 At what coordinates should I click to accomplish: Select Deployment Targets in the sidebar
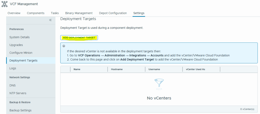tap(23, 60)
